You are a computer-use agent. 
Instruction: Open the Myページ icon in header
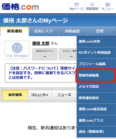77,7
